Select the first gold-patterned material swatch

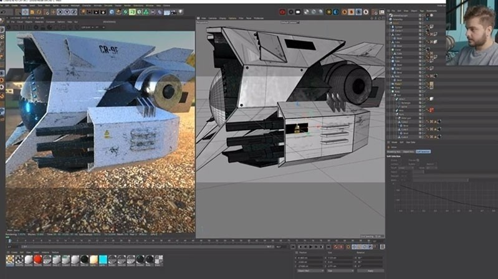(10, 260)
